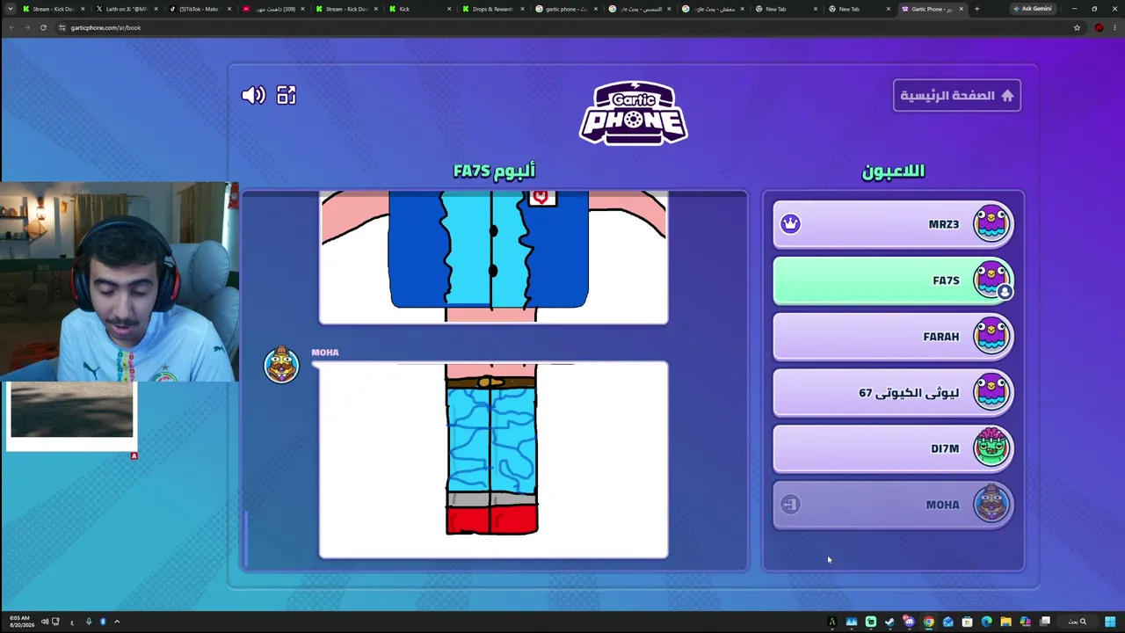Image resolution: width=1125 pixels, height=633 pixels.
Task: Go back in the browser
Action: coord(11,27)
